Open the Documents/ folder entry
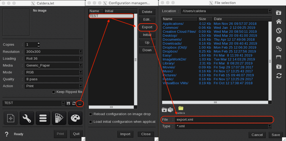The image size is (286, 141). click(x=172, y=39)
